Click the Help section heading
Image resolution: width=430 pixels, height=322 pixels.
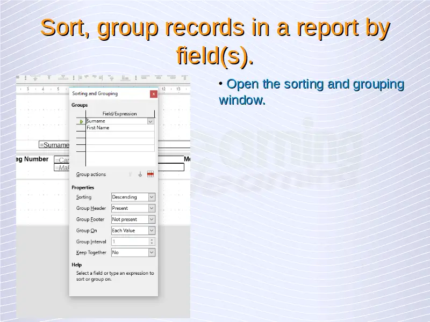76,265
